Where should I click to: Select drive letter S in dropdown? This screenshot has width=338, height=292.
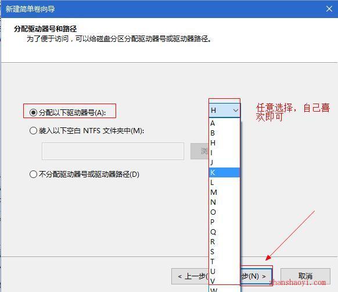click(x=224, y=251)
